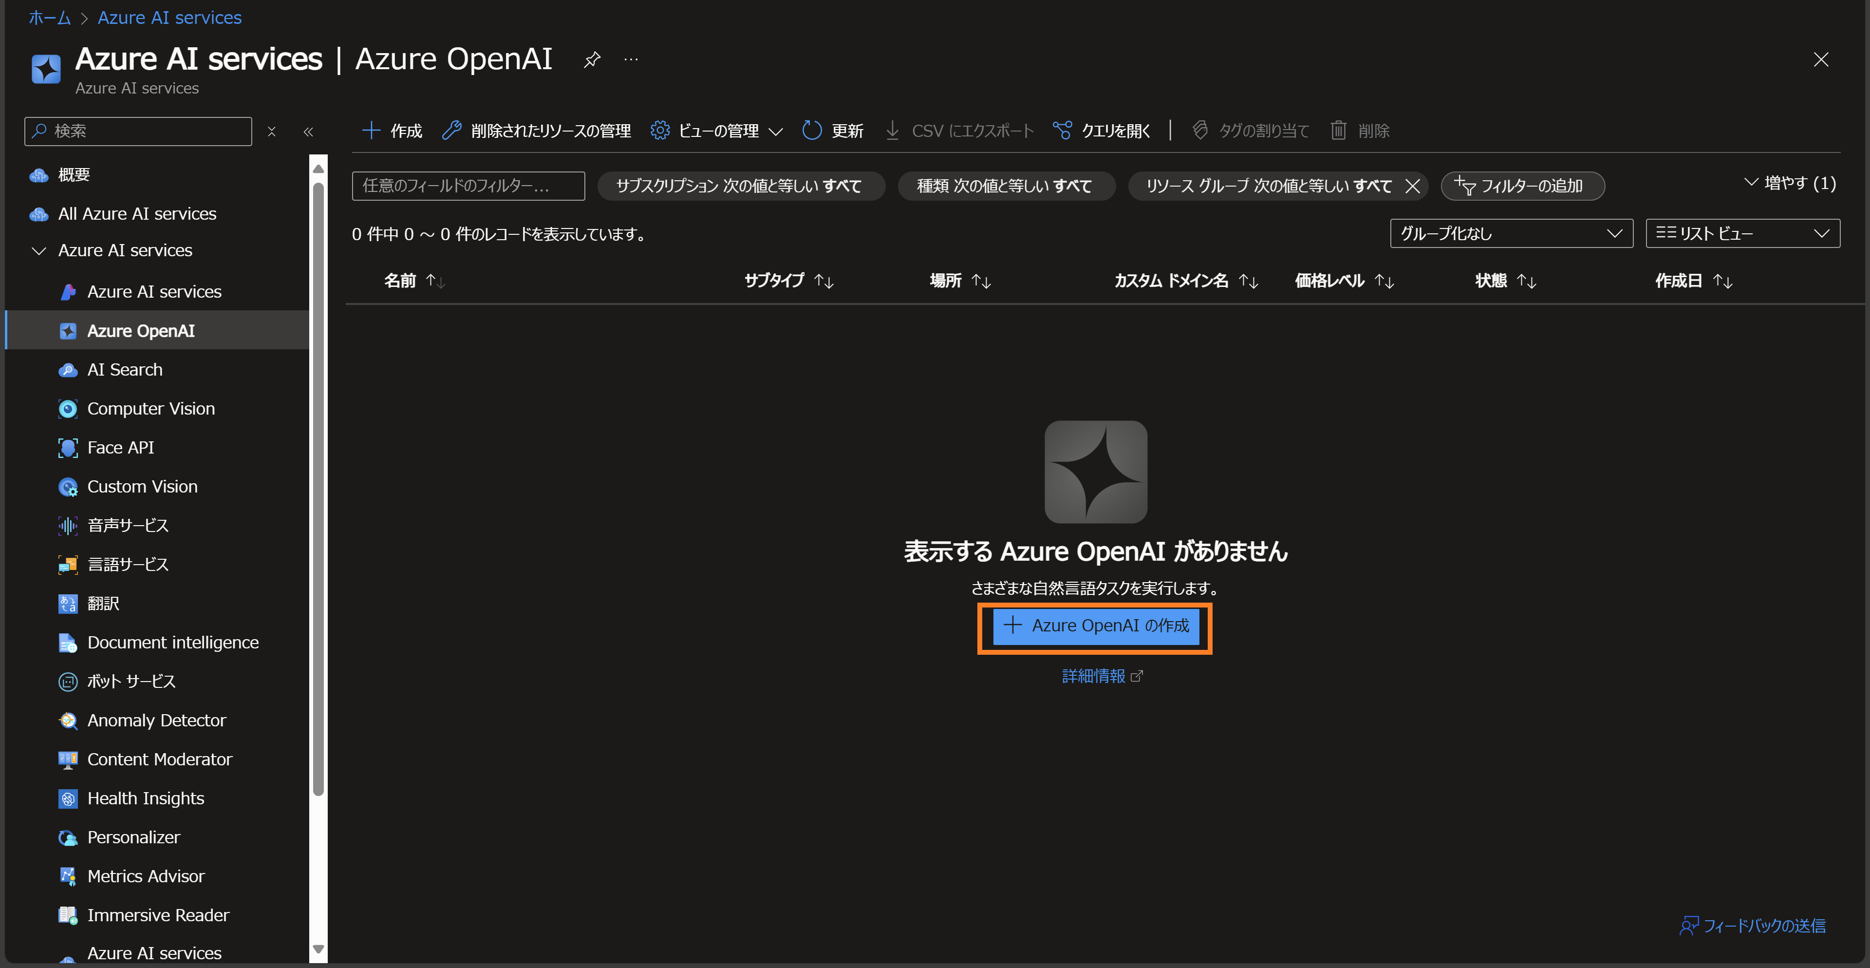Close the Azure AI services blade
Image resolution: width=1870 pixels, height=968 pixels.
(x=1821, y=59)
